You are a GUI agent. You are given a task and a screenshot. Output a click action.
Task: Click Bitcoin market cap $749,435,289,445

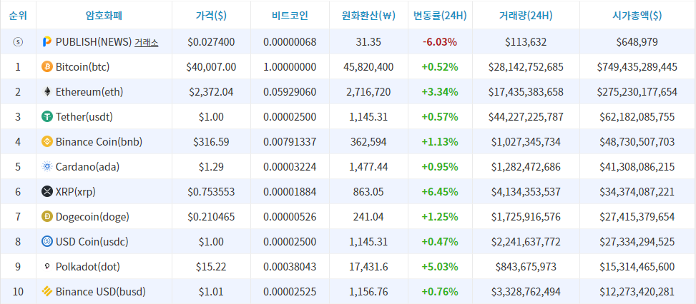(x=637, y=67)
